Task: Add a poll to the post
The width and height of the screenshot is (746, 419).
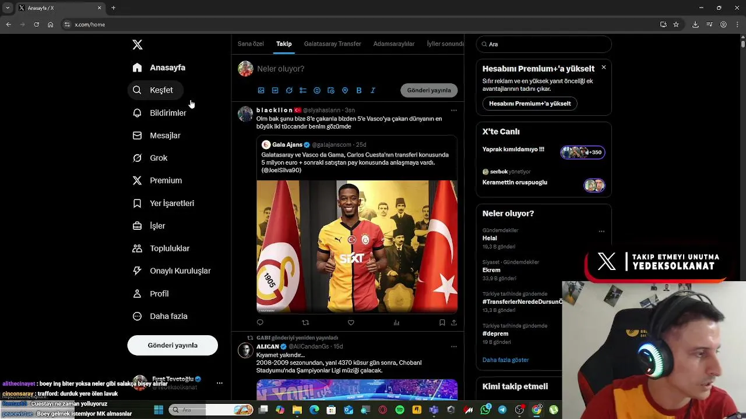Action: (303, 90)
